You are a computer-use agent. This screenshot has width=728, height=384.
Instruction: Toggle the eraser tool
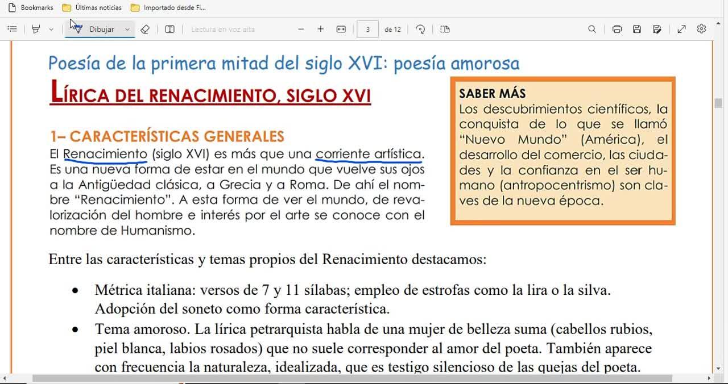pyautogui.click(x=145, y=29)
